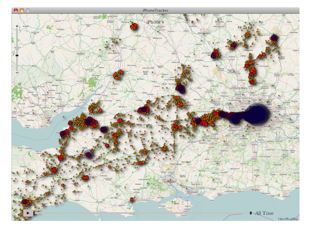Click the iPhone 4 device label
The image size is (311, 230).
pos(155,22)
